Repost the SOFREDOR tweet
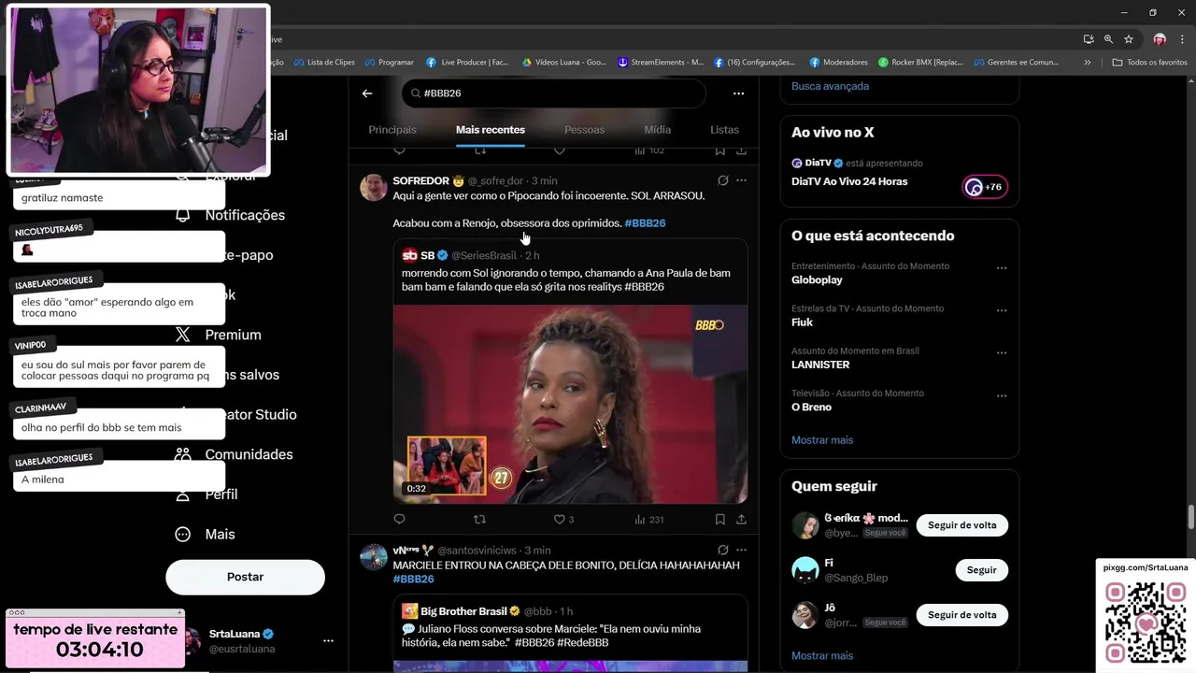Image resolution: width=1196 pixels, height=673 pixels. [x=479, y=520]
